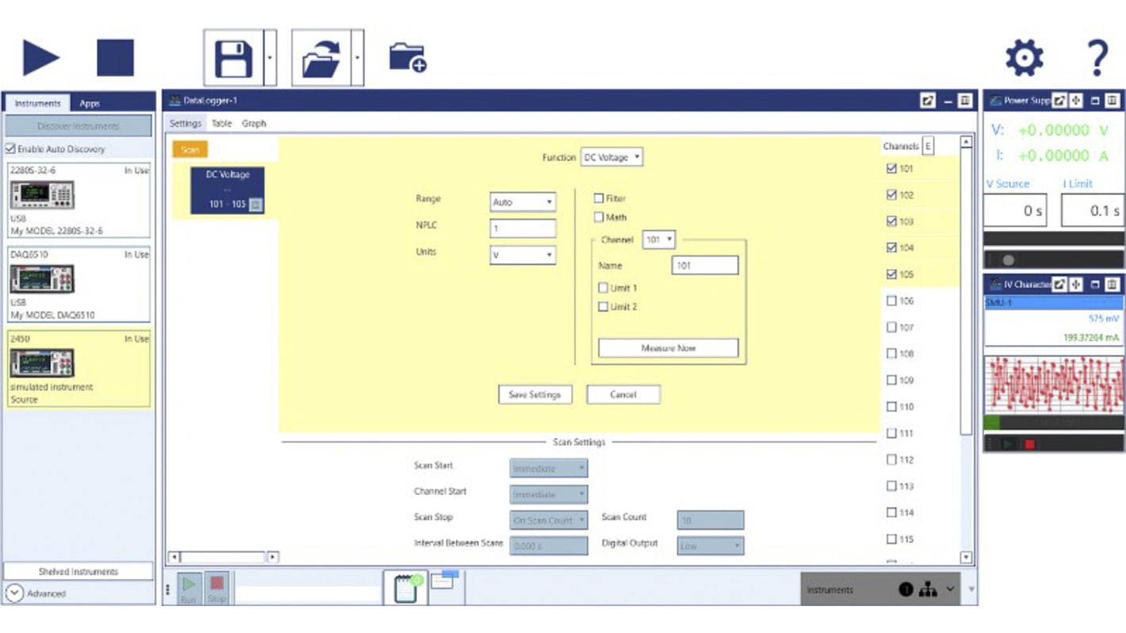Click the channel Name input field
Image resolution: width=1126 pixels, height=633 pixels.
tap(705, 266)
